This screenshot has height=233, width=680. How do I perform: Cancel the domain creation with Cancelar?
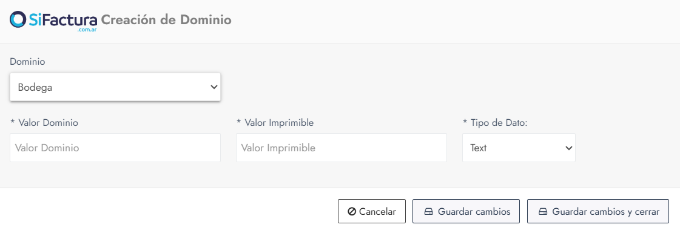tap(372, 211)
